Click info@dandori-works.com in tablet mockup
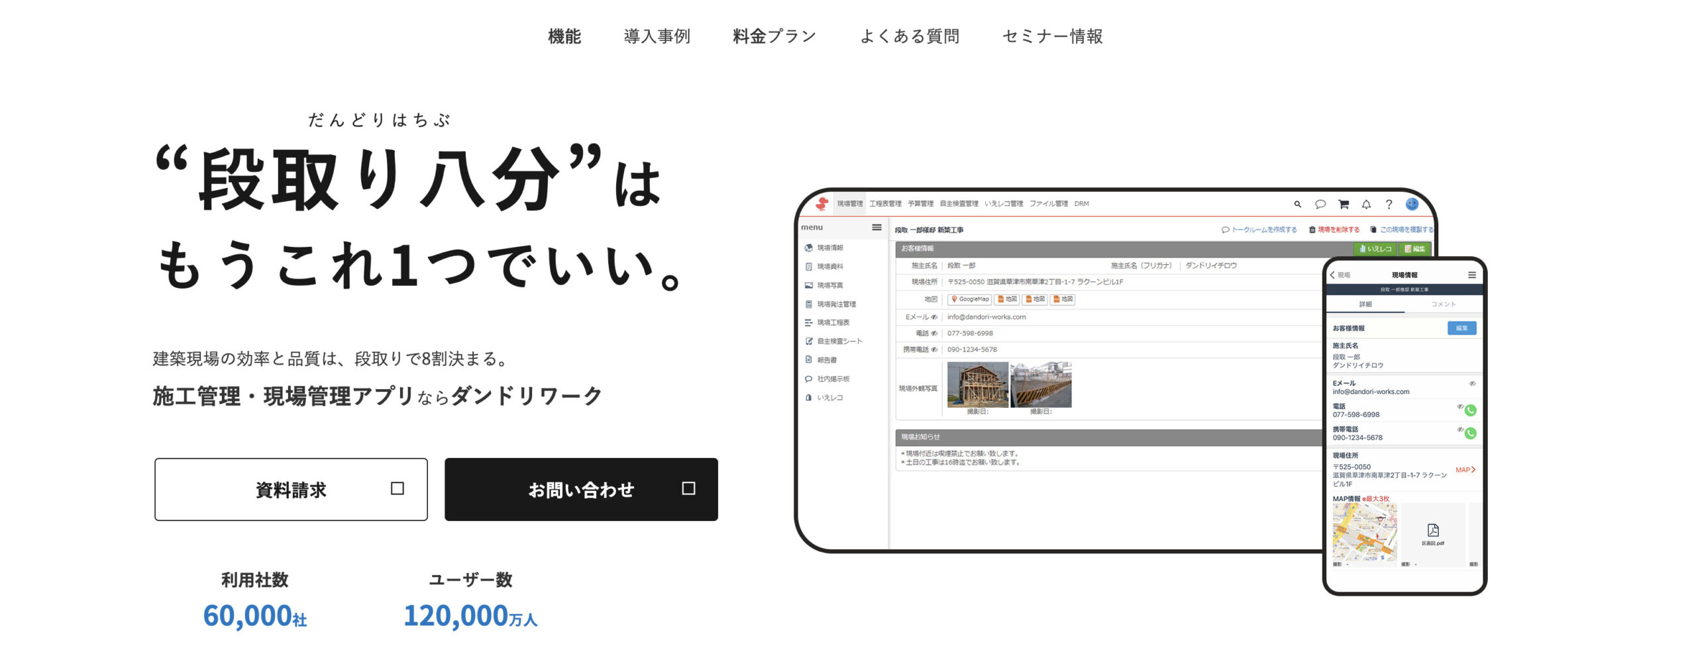This screenshot has height=646, width=1696. tap(986, 317)
